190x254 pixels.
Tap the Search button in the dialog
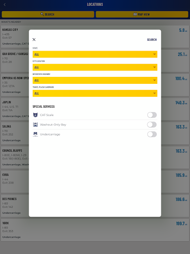(152, 40)
